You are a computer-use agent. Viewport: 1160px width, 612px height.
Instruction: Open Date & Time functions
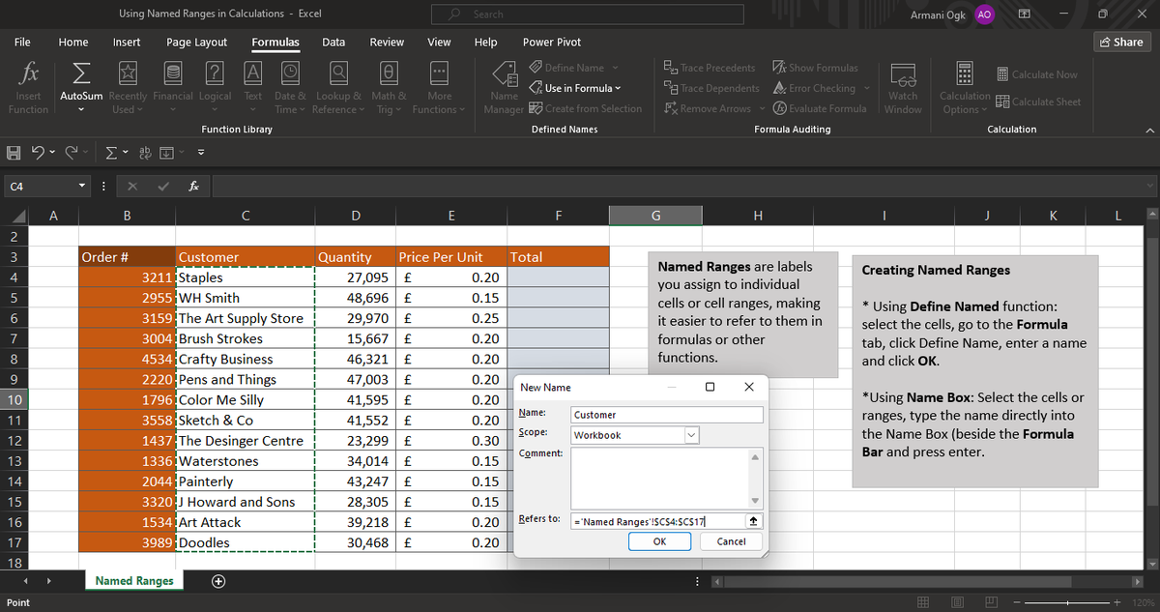coord(292,89)
